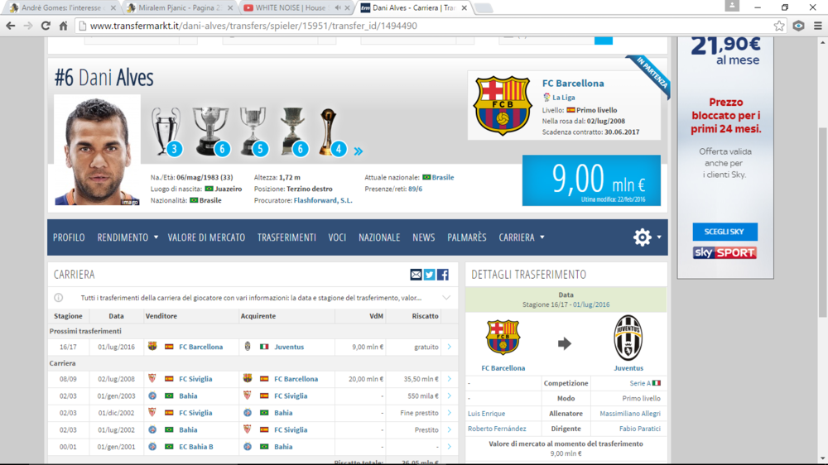
Task: Expand the Rendimento dropdown menu
Action: pos(128,237)
